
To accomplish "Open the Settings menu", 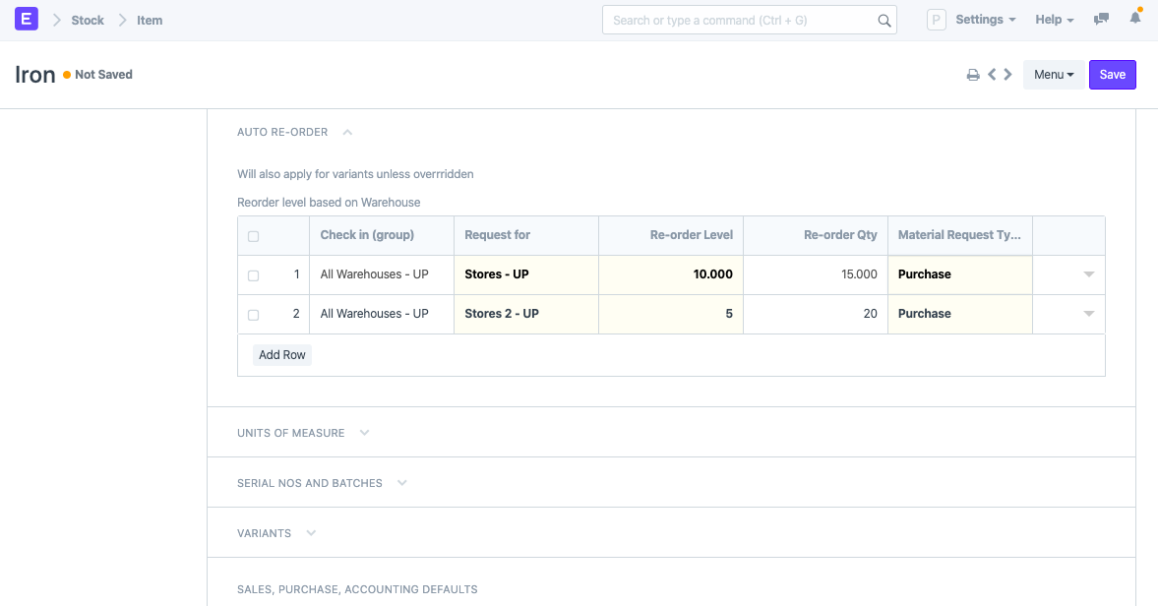I will pos(985,20).
